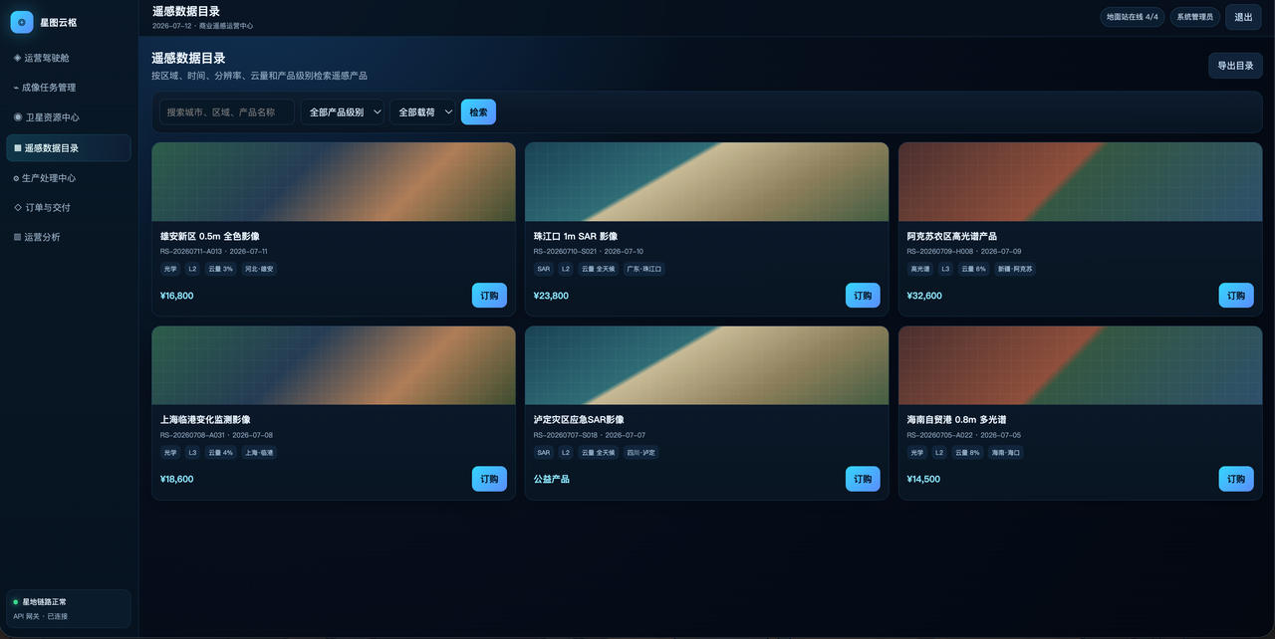Viewport: 1275px width, 639px height.
Task: Click the 导出目录 button
Action: tap(1235, 66)
